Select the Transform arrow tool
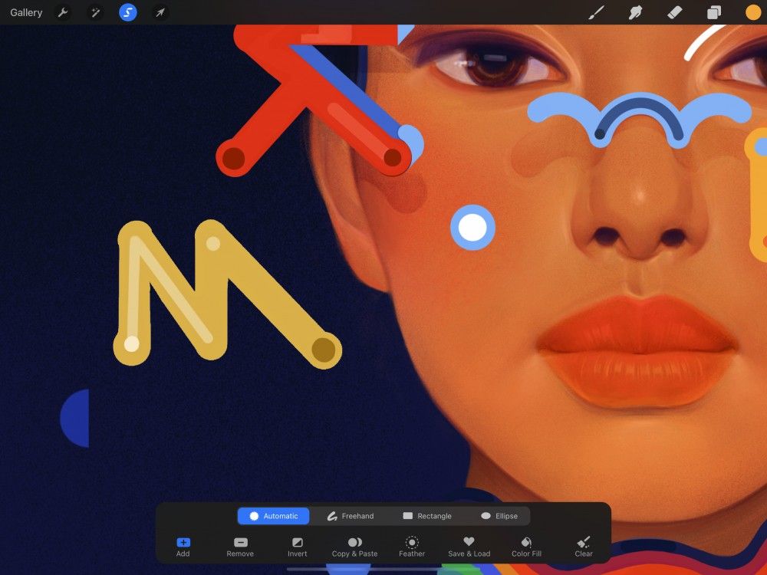 160,11
